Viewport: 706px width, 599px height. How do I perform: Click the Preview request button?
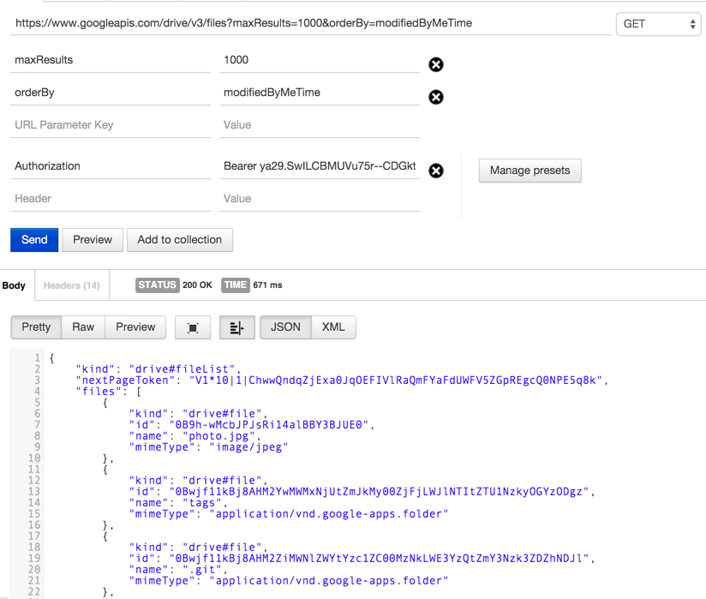92,240
